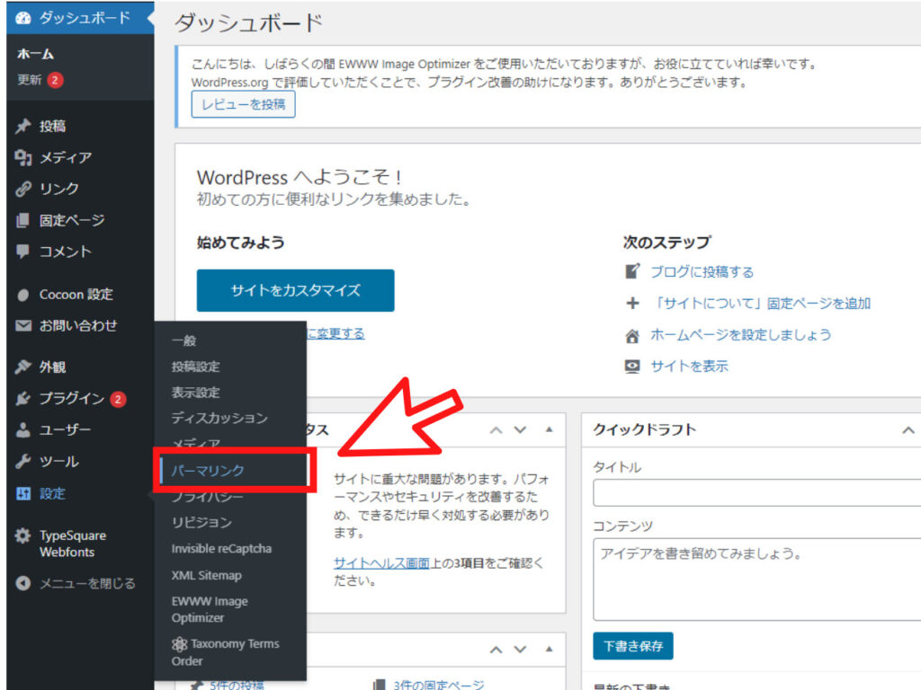Click the Dashboard gauge icon in sidebar
921x690 pixels.
(22, 18)
